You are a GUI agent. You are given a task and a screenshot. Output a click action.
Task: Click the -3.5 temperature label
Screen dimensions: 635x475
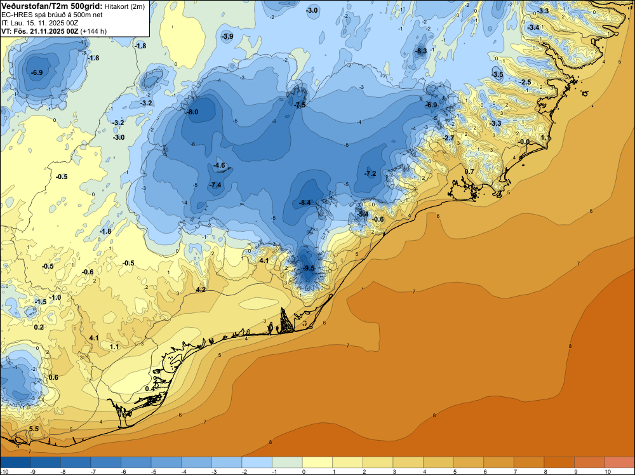[497, 74]
